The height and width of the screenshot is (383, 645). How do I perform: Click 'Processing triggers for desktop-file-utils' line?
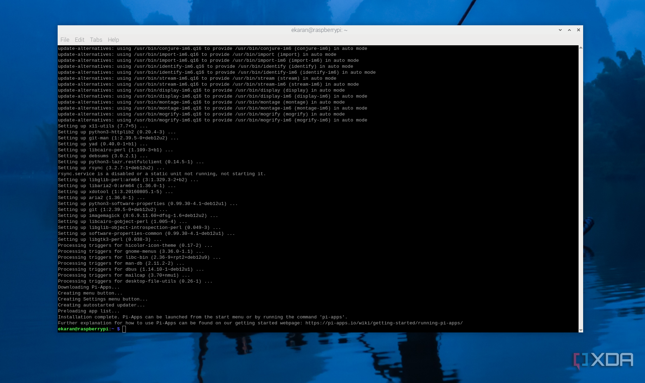coord(135,281)
